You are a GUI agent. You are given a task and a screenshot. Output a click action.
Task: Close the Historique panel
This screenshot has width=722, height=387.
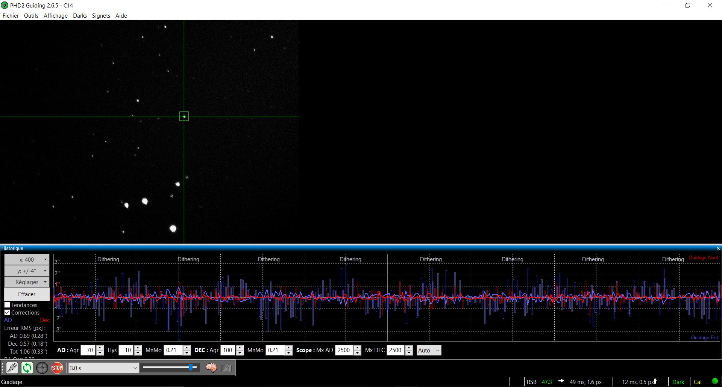[718, 248]
